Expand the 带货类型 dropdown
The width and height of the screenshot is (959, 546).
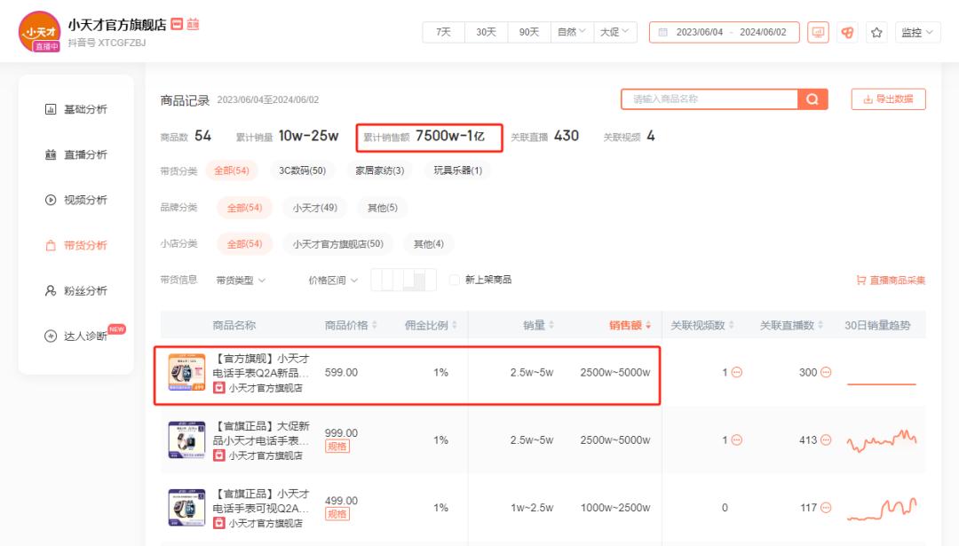click(x=241, y=281)
